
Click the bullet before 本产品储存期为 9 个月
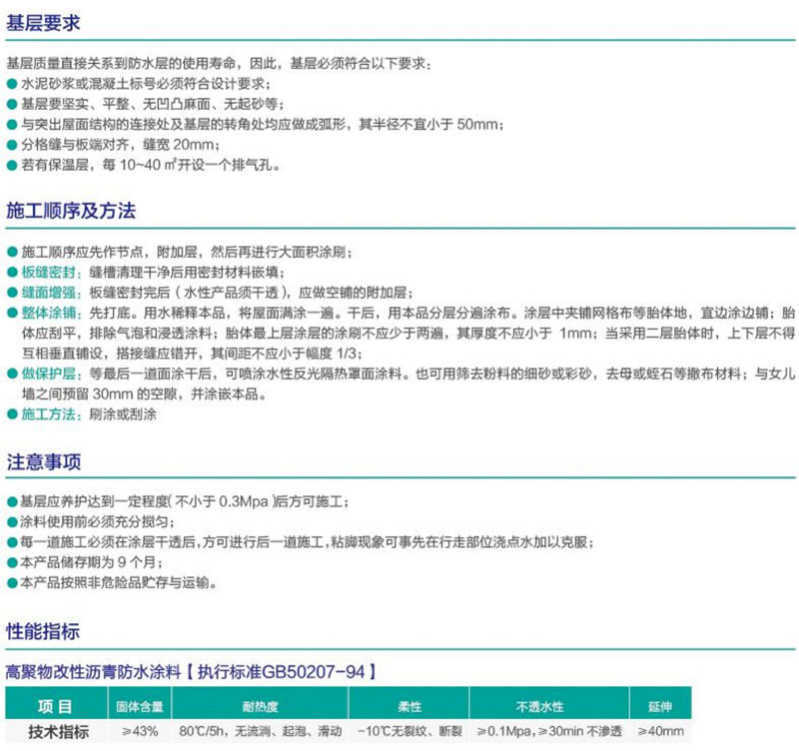click(11, 562)
